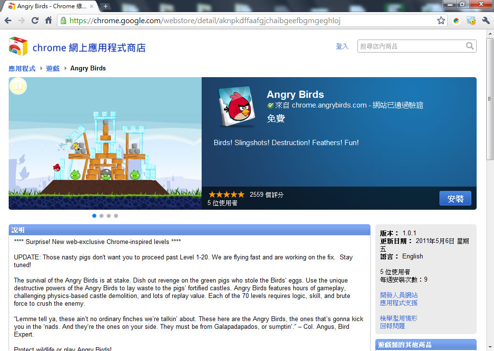Bookmark this page with the star icon
The width and height of the screenshot is (494, 351).
441,21
